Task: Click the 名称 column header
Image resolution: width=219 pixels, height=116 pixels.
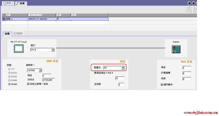Action: (16, 15)
